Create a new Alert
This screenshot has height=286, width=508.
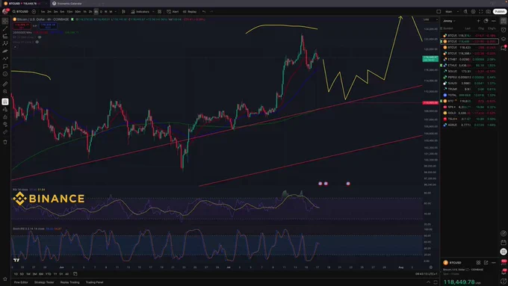point(173,12)
